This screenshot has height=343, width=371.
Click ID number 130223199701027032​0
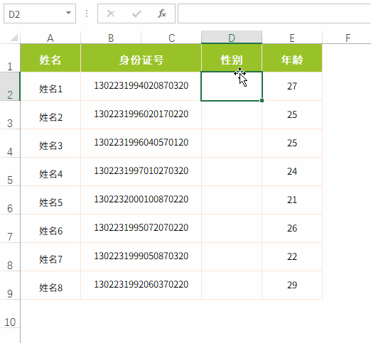pyautogui.click(x=141, y=170)
